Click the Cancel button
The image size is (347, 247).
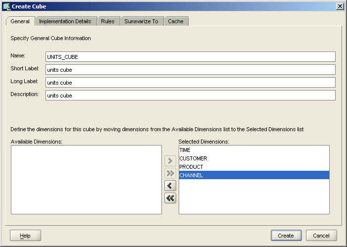[x=321, y=236]
